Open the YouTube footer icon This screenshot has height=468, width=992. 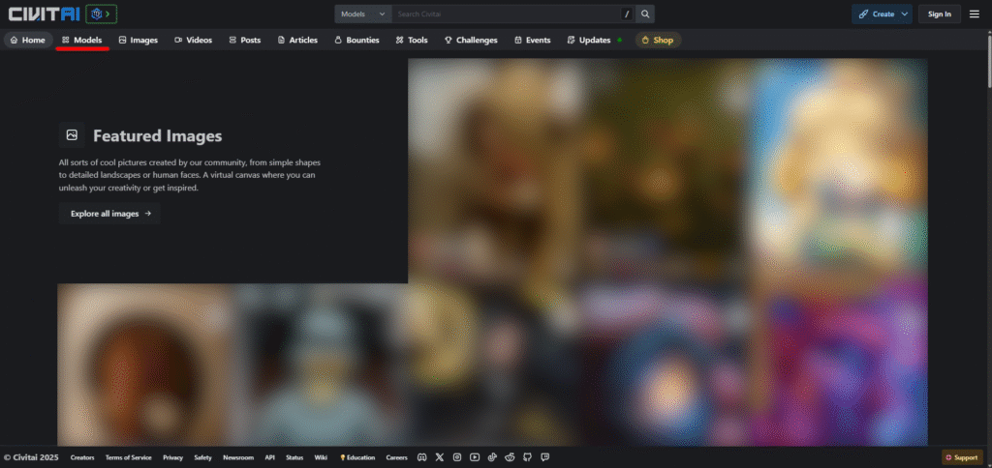click(474, 457)
